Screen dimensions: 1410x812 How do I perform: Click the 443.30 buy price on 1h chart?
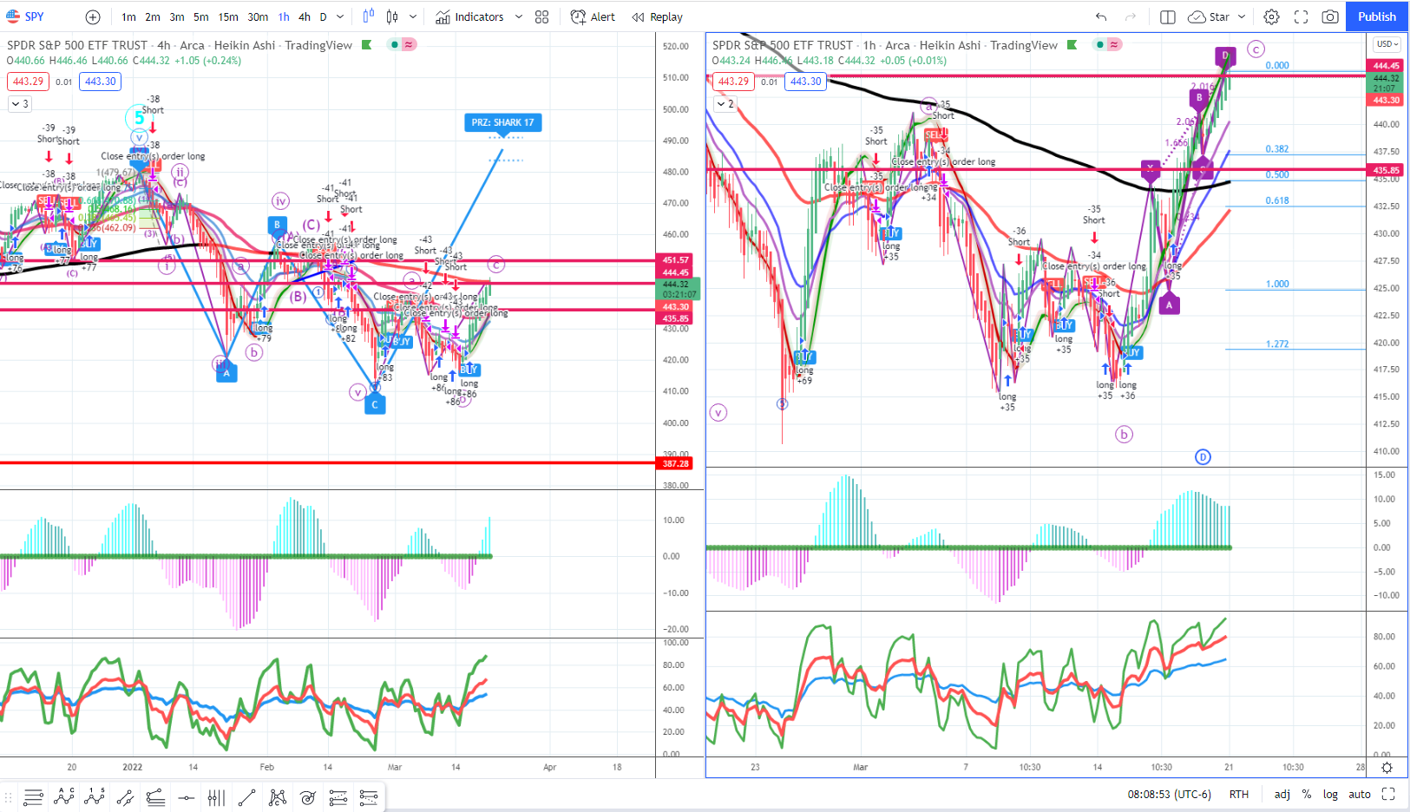click(x=805, y=82)
